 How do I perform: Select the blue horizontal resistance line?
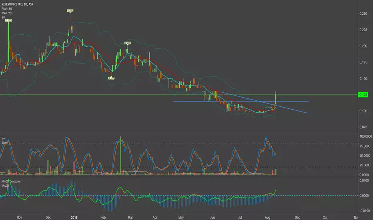241,101
